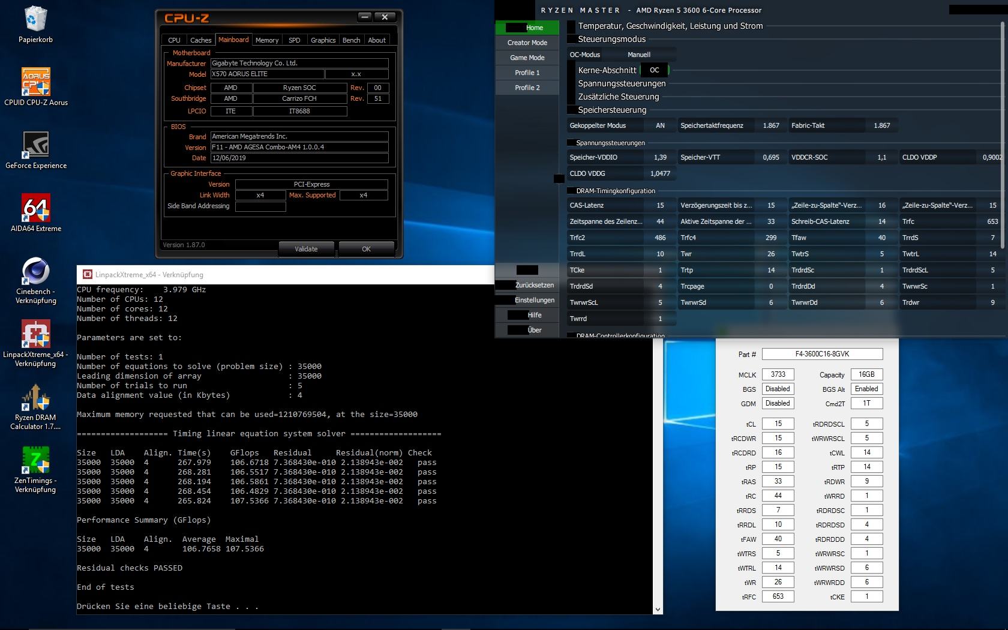Click LinpackXtreme window title bar icon

(87, 275)
